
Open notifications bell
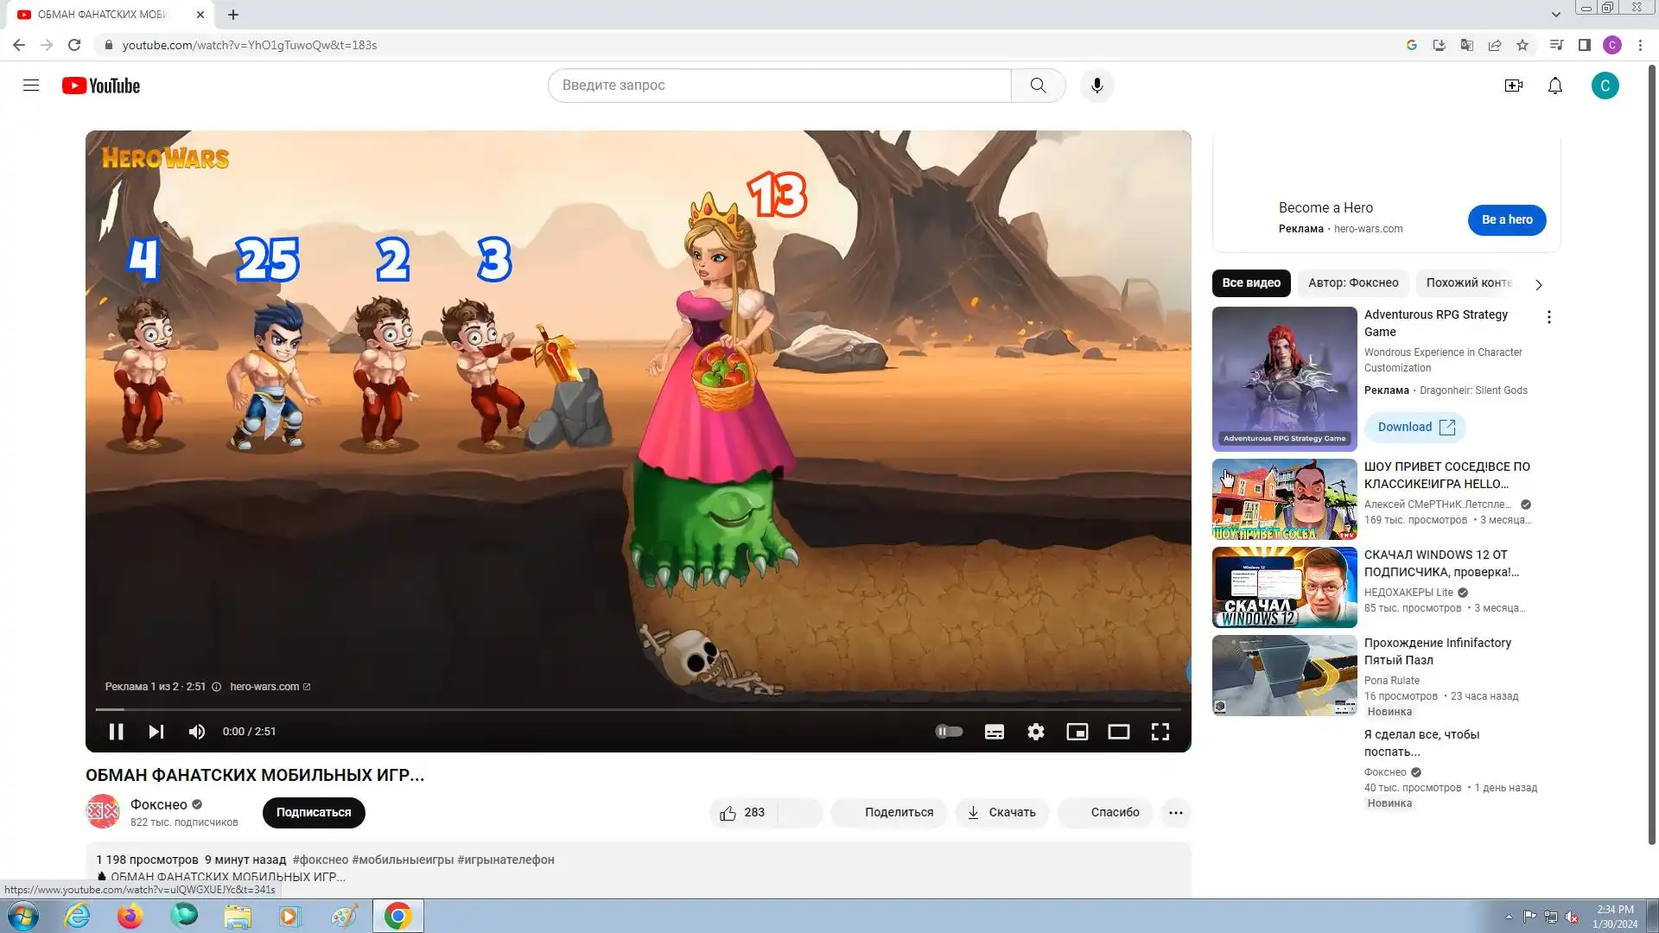(1554, 86)
